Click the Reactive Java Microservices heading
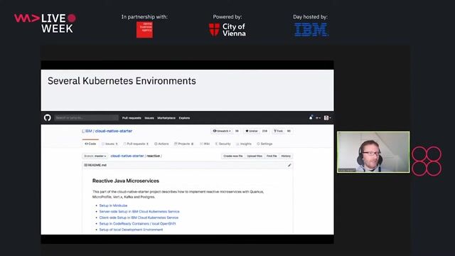The height and width of the screenshot is (256, 455). pos(126,181)
